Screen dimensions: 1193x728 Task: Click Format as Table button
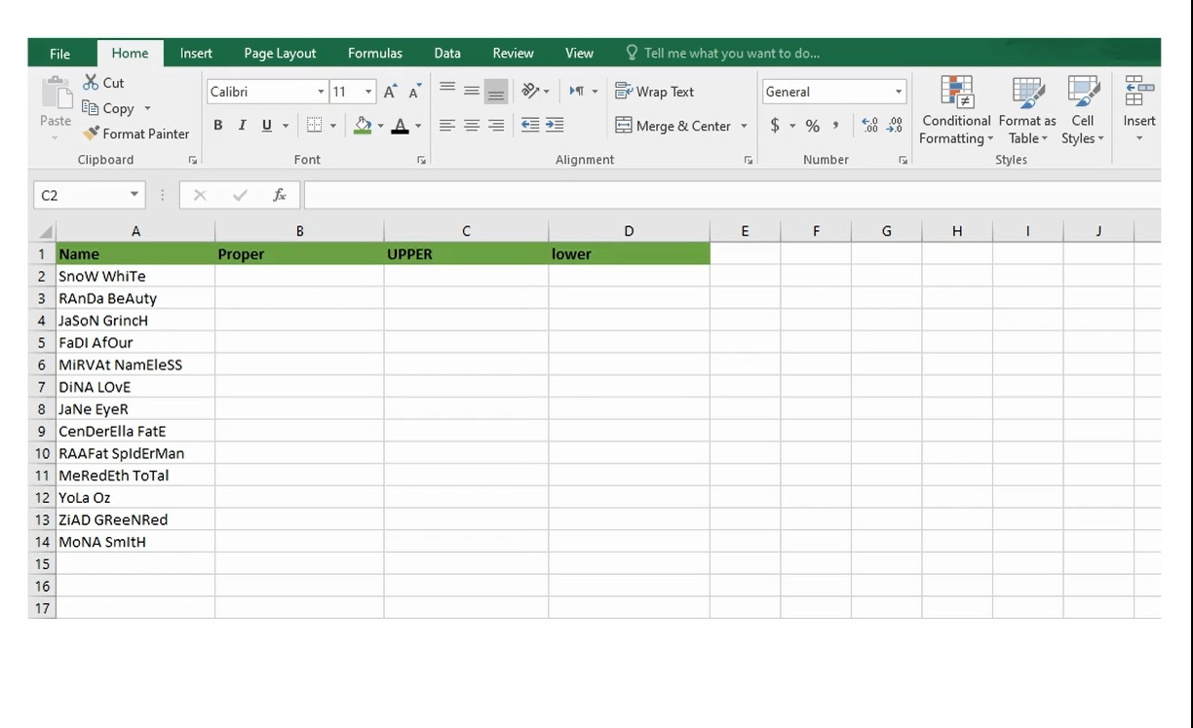[x=1027, y=110]
